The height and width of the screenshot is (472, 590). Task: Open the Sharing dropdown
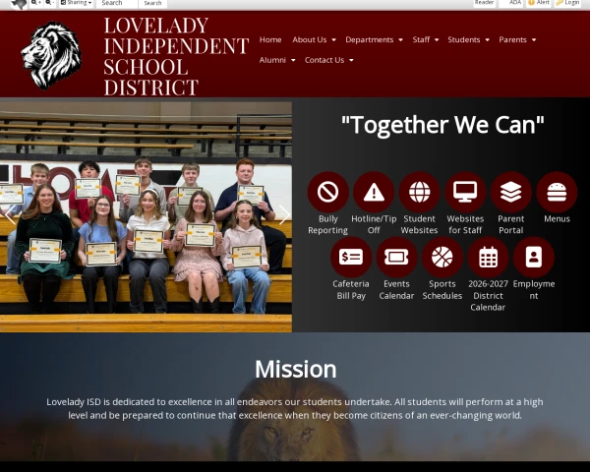[x=77, y=3]
